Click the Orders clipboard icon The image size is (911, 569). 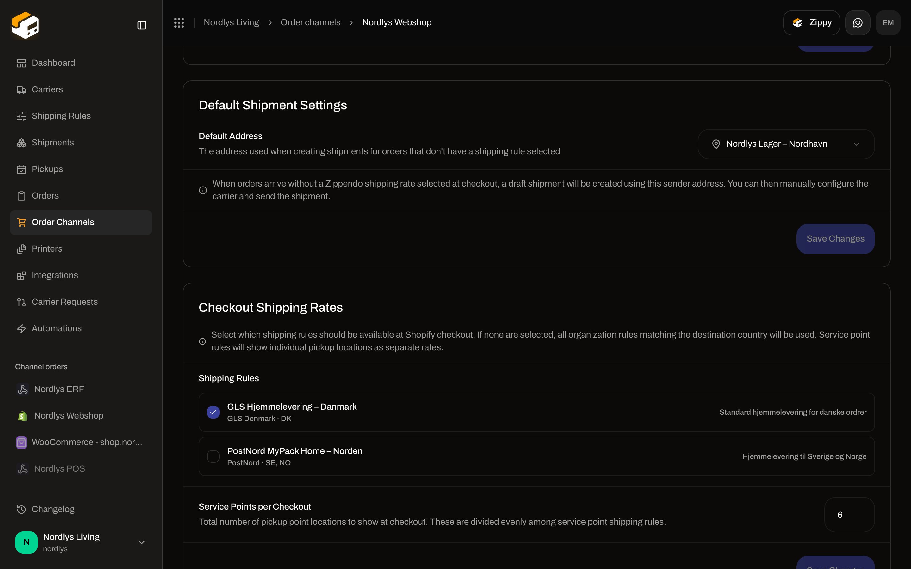[x=22, y=196]
